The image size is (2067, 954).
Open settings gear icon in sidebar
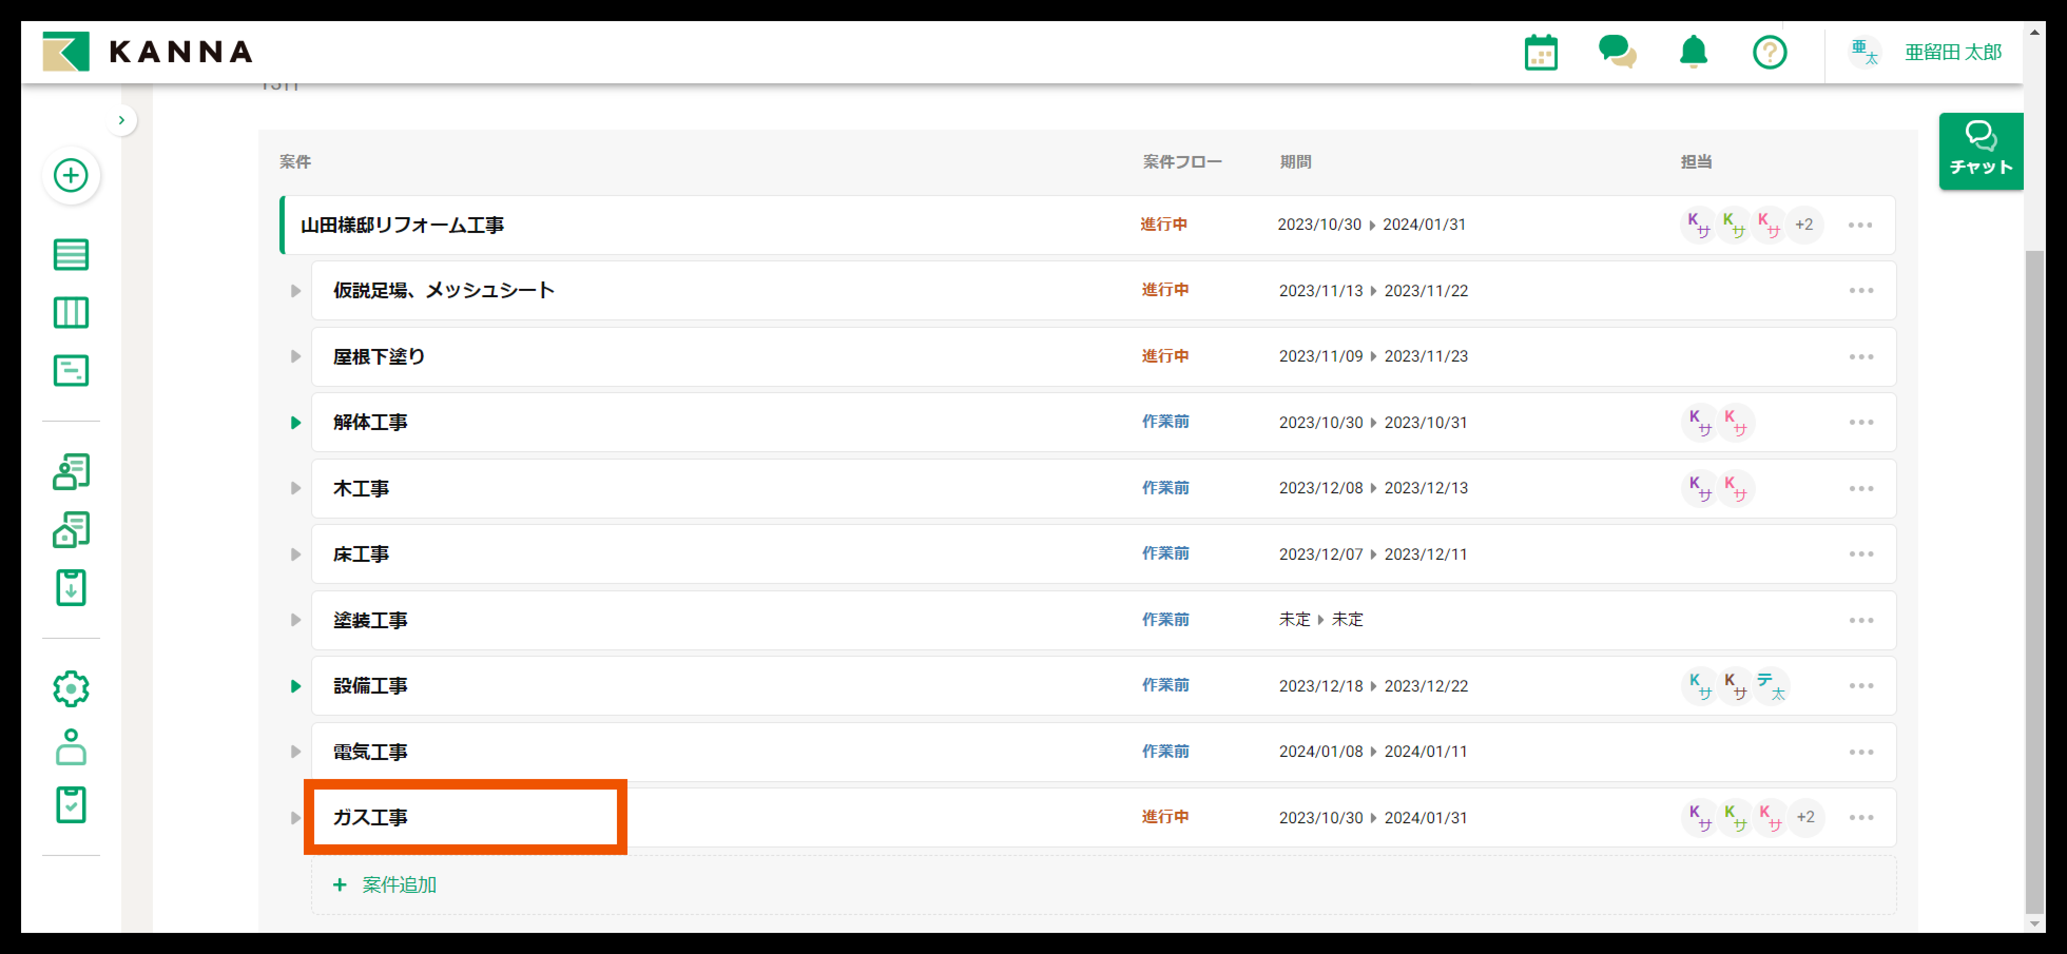(71, 688)
